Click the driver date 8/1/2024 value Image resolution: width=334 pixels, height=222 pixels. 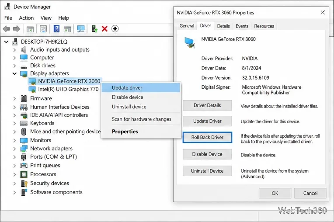tap(251, 68)
